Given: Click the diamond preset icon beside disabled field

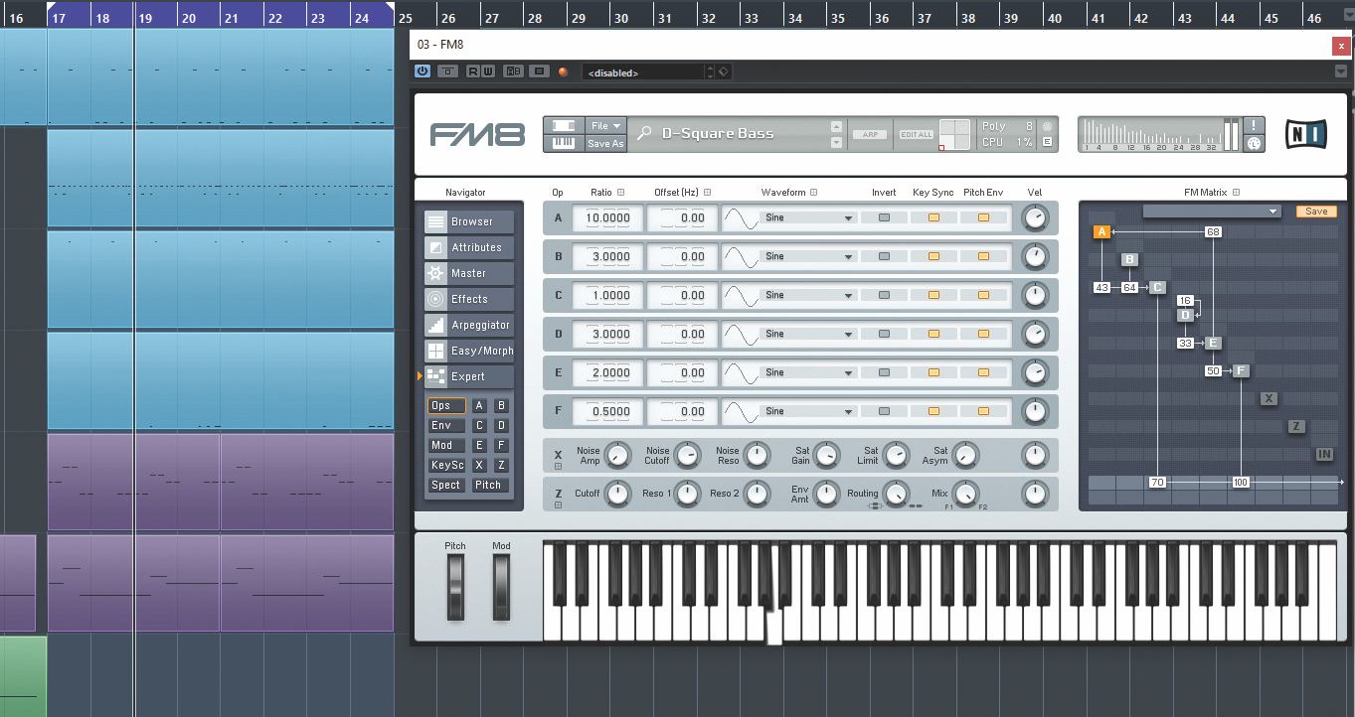Looking at the screenshot, I should pos(723,72).
